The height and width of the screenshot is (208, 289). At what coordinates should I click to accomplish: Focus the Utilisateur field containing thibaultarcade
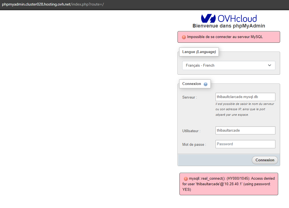coord(245,131)
